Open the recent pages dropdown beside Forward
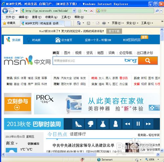Screen dimensions: 164x162 [x=17, y=11]
